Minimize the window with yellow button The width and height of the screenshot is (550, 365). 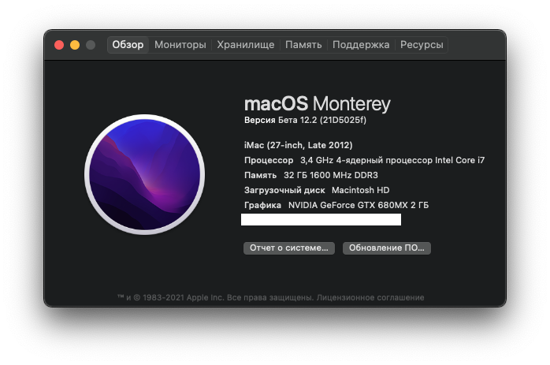pos(75,45)
